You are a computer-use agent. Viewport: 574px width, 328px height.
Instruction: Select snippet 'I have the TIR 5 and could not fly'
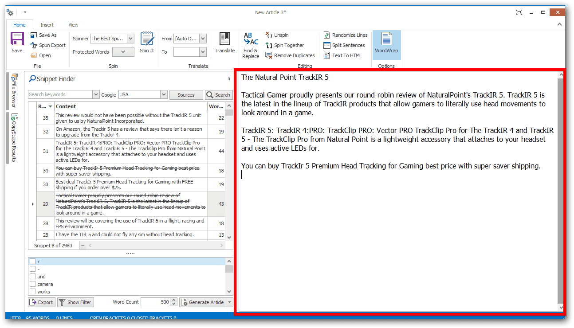131,234
